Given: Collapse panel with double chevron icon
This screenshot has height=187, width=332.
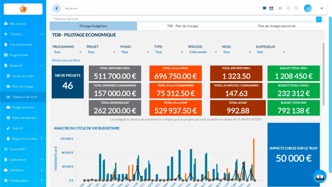Looking at the screenshot, I should tap(322, 8).
